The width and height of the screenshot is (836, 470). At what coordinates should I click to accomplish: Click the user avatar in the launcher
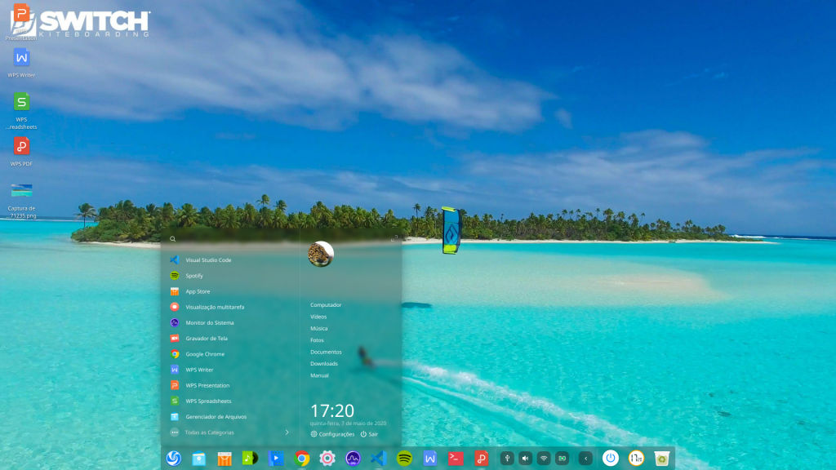[x=321, y=255]
